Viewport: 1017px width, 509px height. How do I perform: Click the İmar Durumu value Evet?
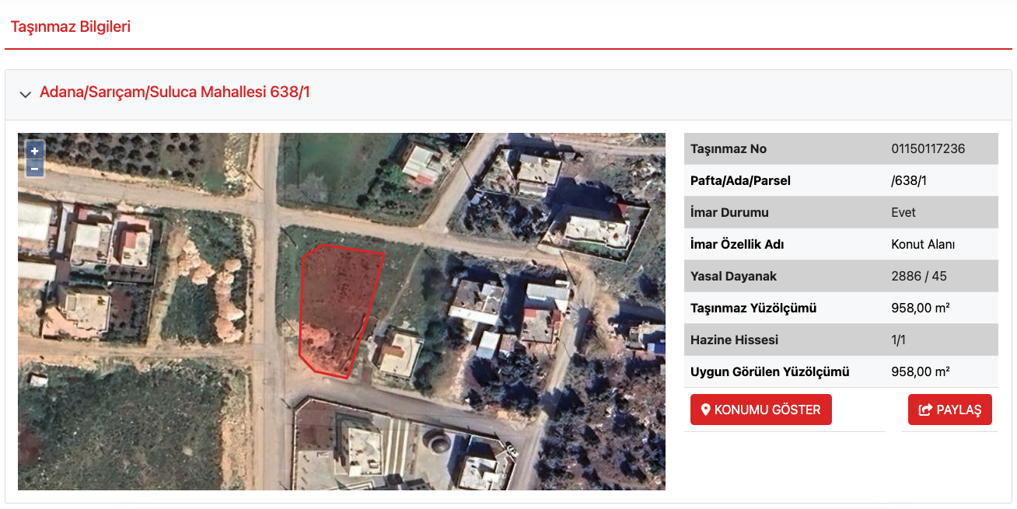pyautogui.click(x=903, y=212)
